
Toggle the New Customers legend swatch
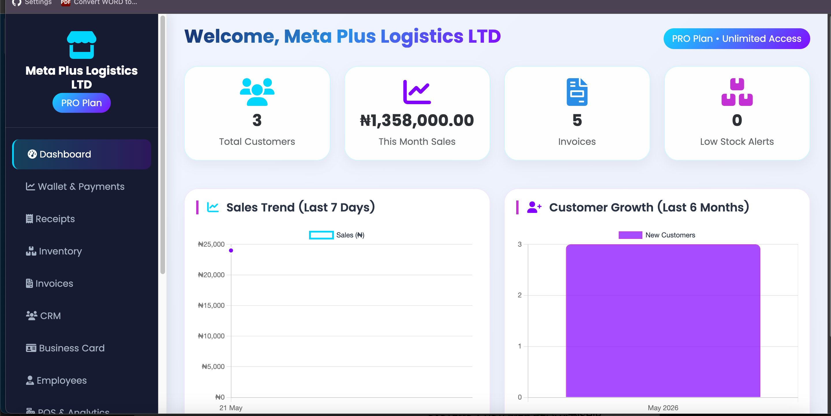tap(630, 235)
